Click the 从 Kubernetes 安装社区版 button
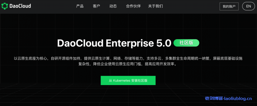This screenshot has height=106, width=257. pos(128,80)
